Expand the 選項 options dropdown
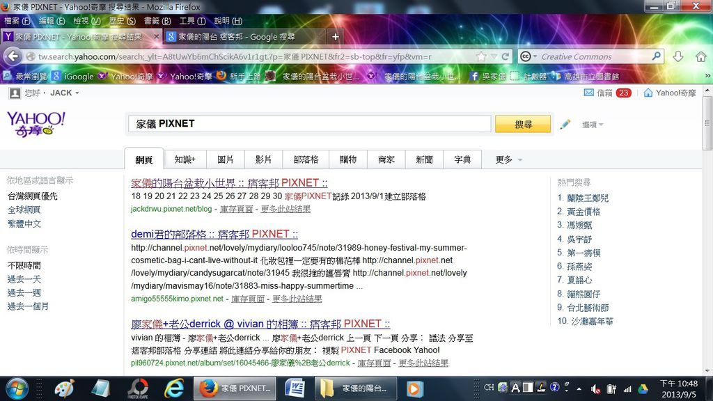Image resolution: width=713 pixels, height=401 pixels. 601,125
